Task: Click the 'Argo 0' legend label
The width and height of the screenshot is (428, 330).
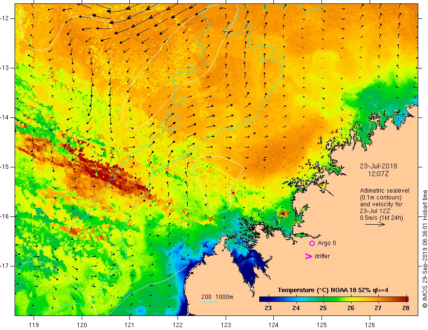Action: click(326, 243)
